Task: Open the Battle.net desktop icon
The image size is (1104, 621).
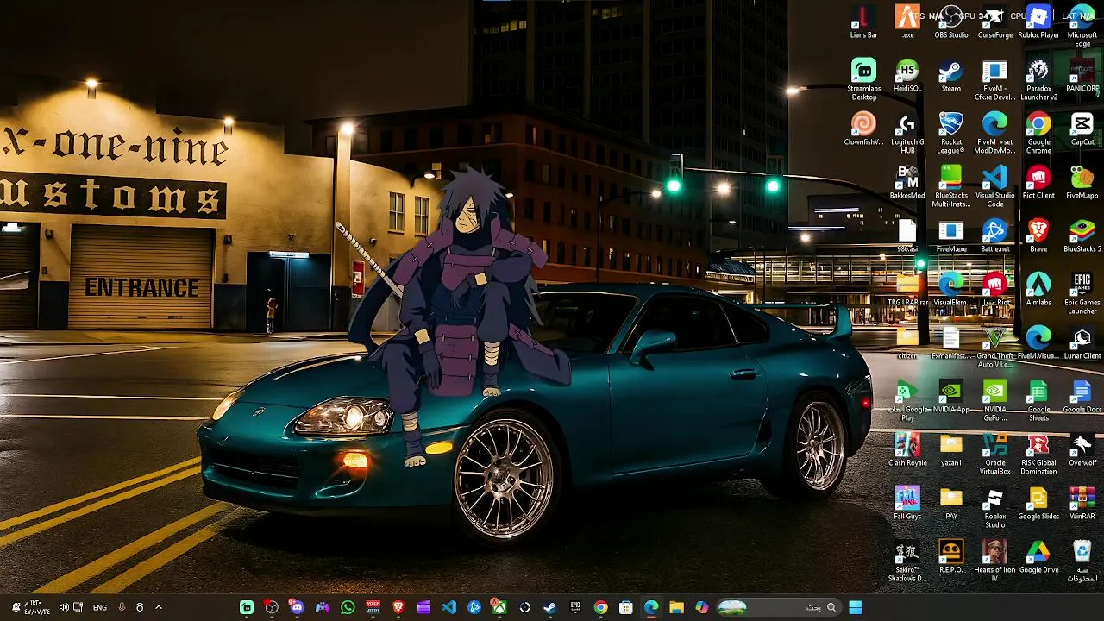Action: click(x=995, y=236)
